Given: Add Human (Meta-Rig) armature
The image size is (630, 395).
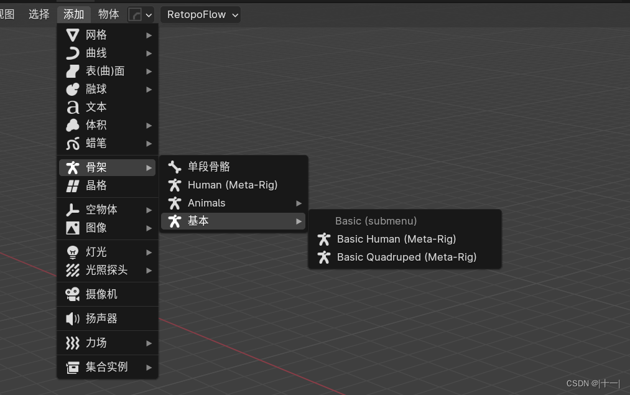Looking at the screenshot, I should click(233, 185).
